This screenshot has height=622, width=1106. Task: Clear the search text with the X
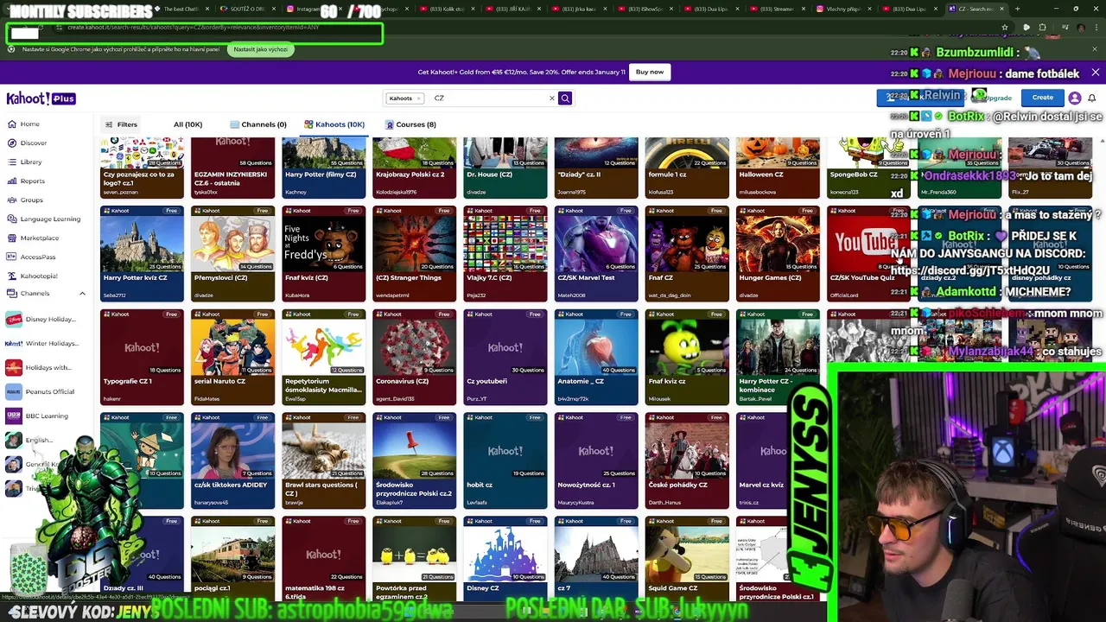tap(552, 98)
